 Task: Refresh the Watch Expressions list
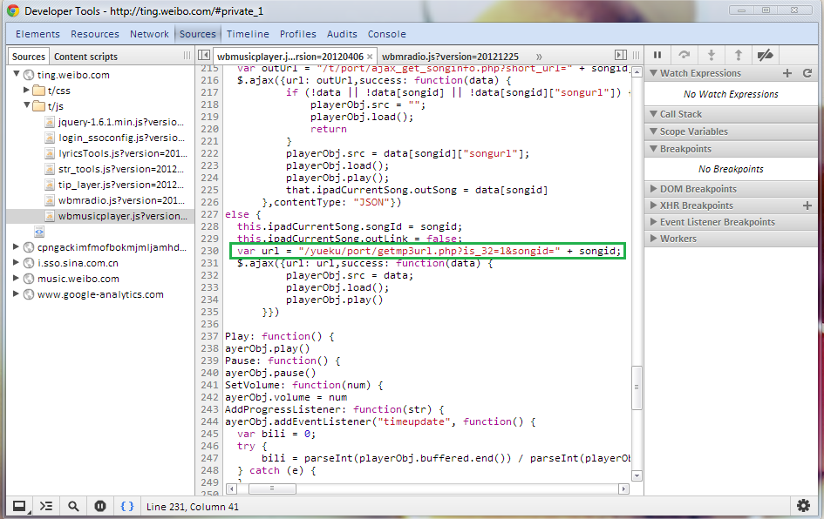[x=807, y=74]
